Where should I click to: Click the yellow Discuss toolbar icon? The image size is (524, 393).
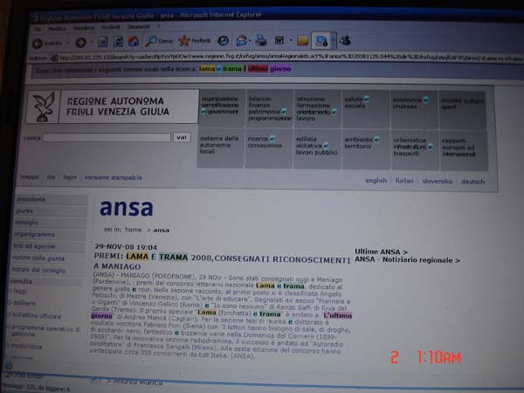tap(302, 40)
